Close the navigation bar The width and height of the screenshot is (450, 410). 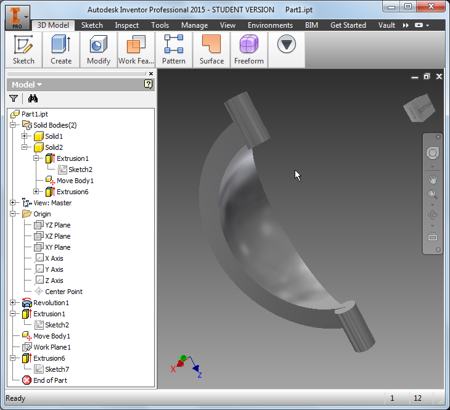tap(438, 137)
